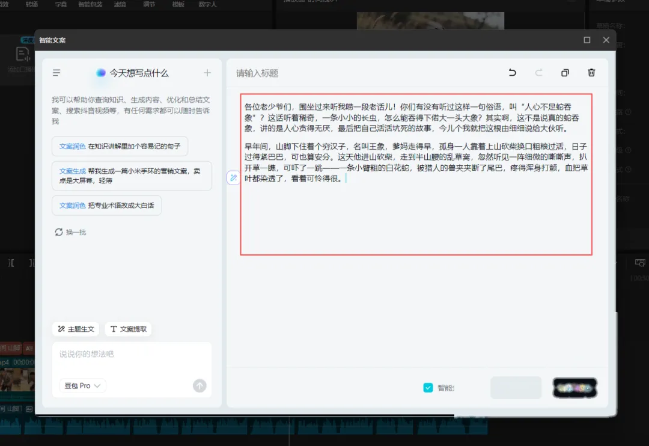Open the 转场 tab in the top menu
Viewport: 649px width, 446px height.
(31, 5)
